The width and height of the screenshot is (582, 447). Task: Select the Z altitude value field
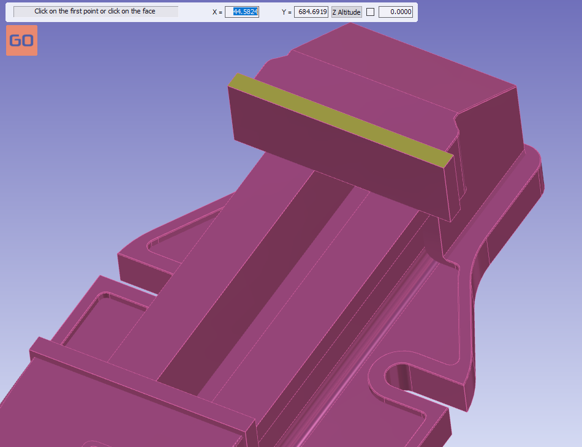click(395, 12)
